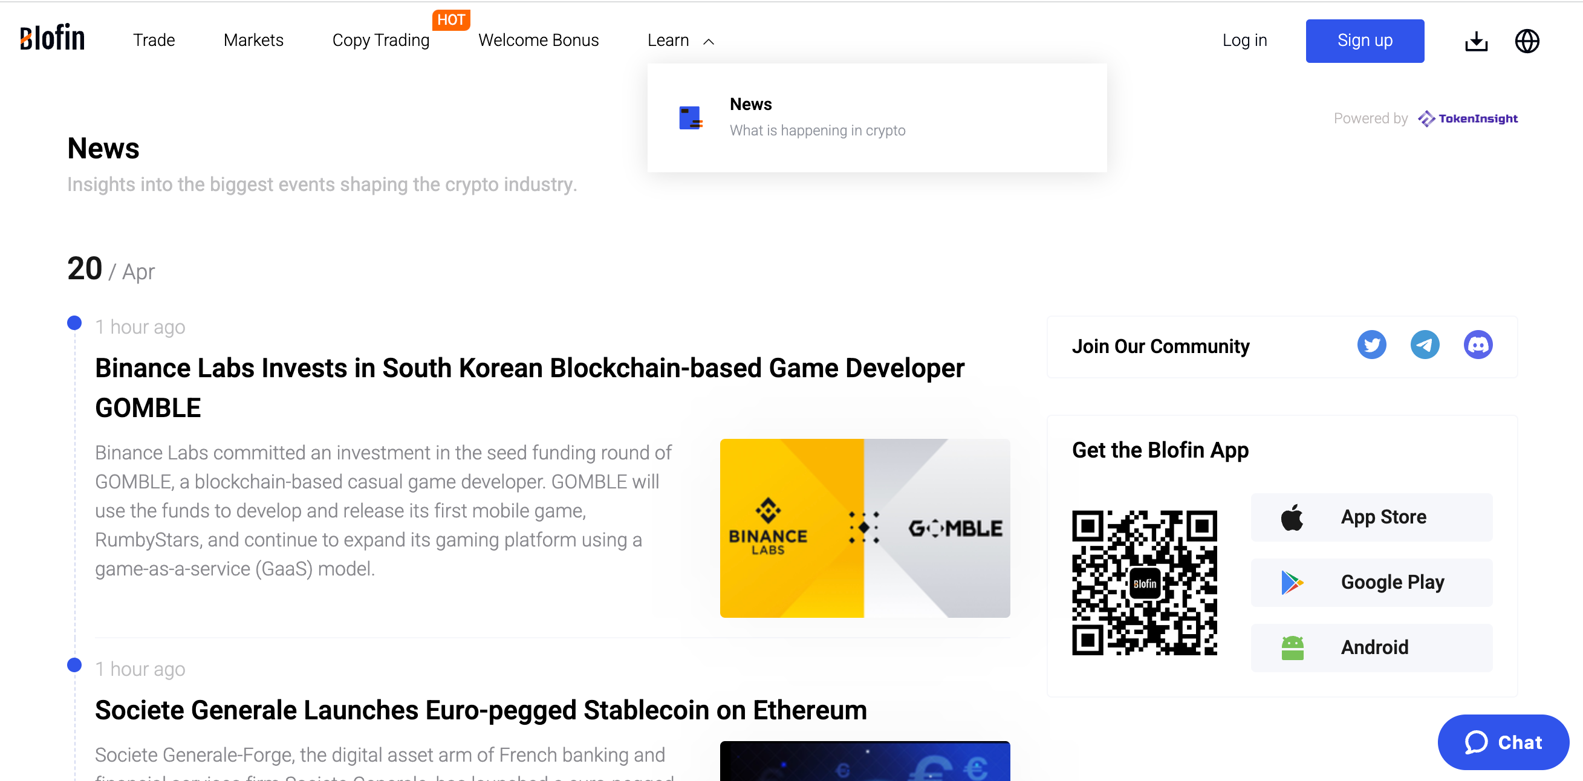Image resolution: width=1583 pixels, height=781 pixels.
Task: Collapse the Learn menu chevron
Action: [709, 41]
